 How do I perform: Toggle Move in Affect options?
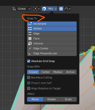[x=35, y=99]
